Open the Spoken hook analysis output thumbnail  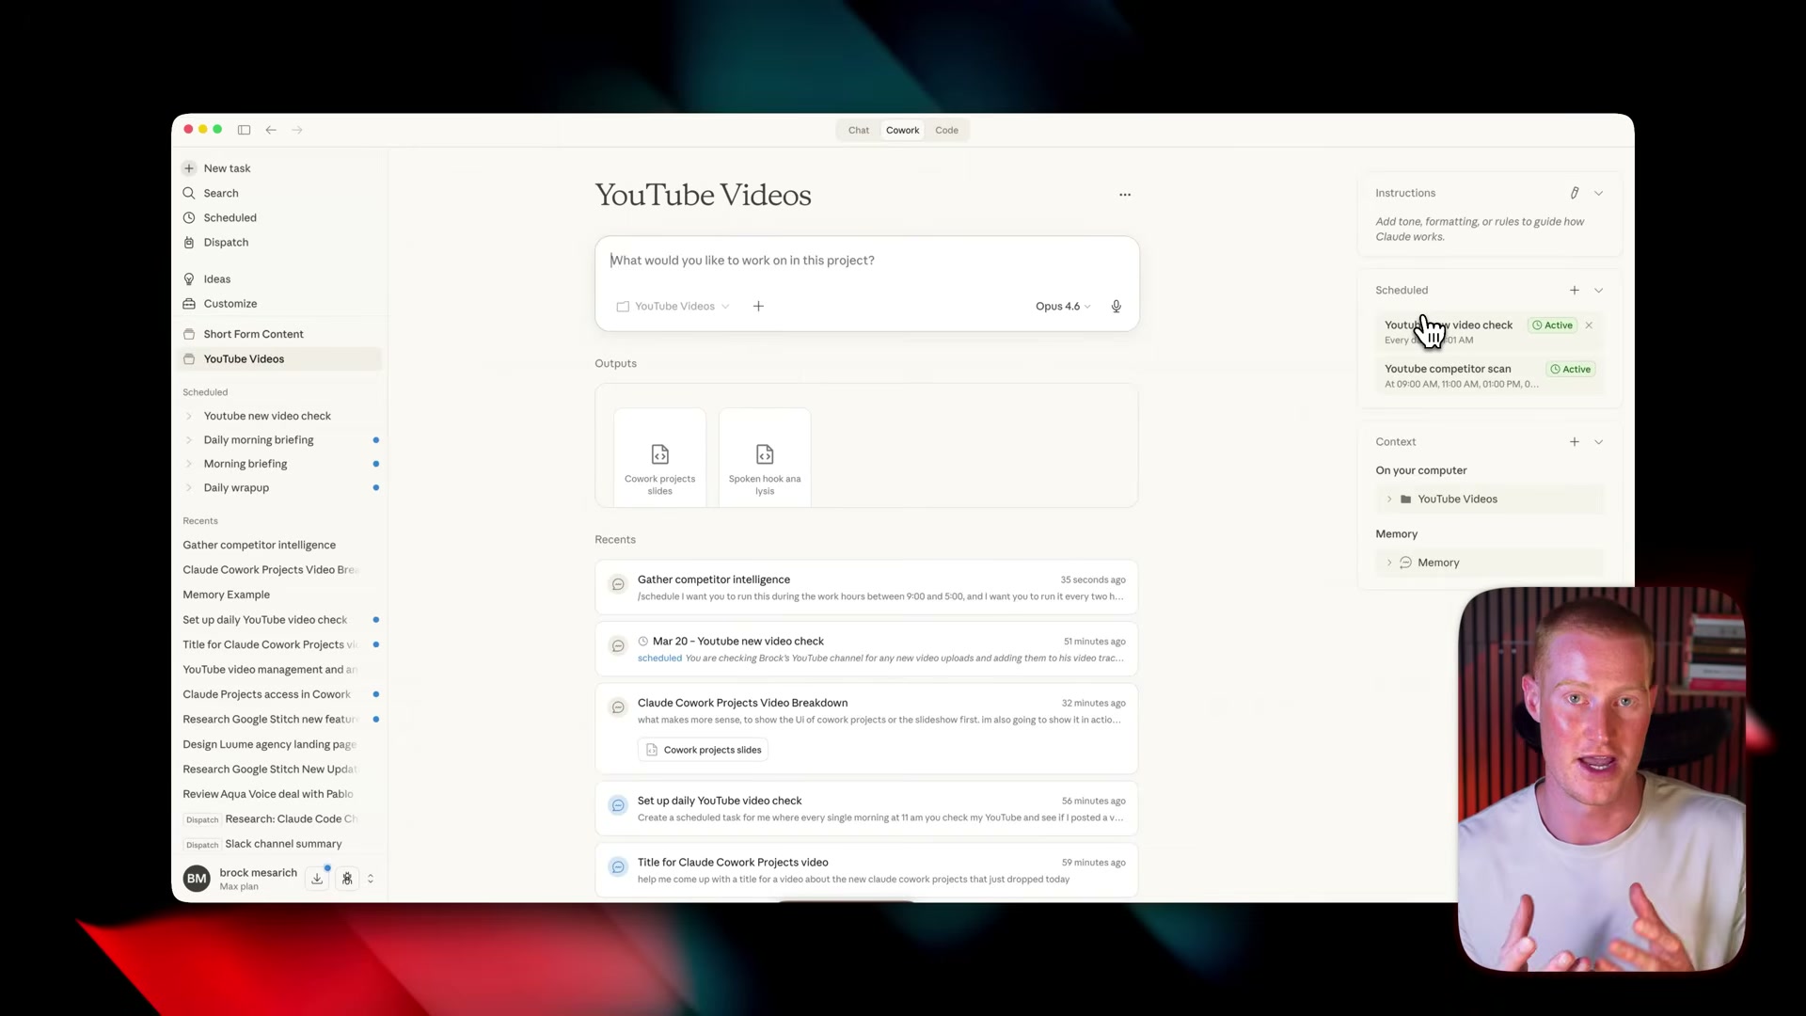765,457
